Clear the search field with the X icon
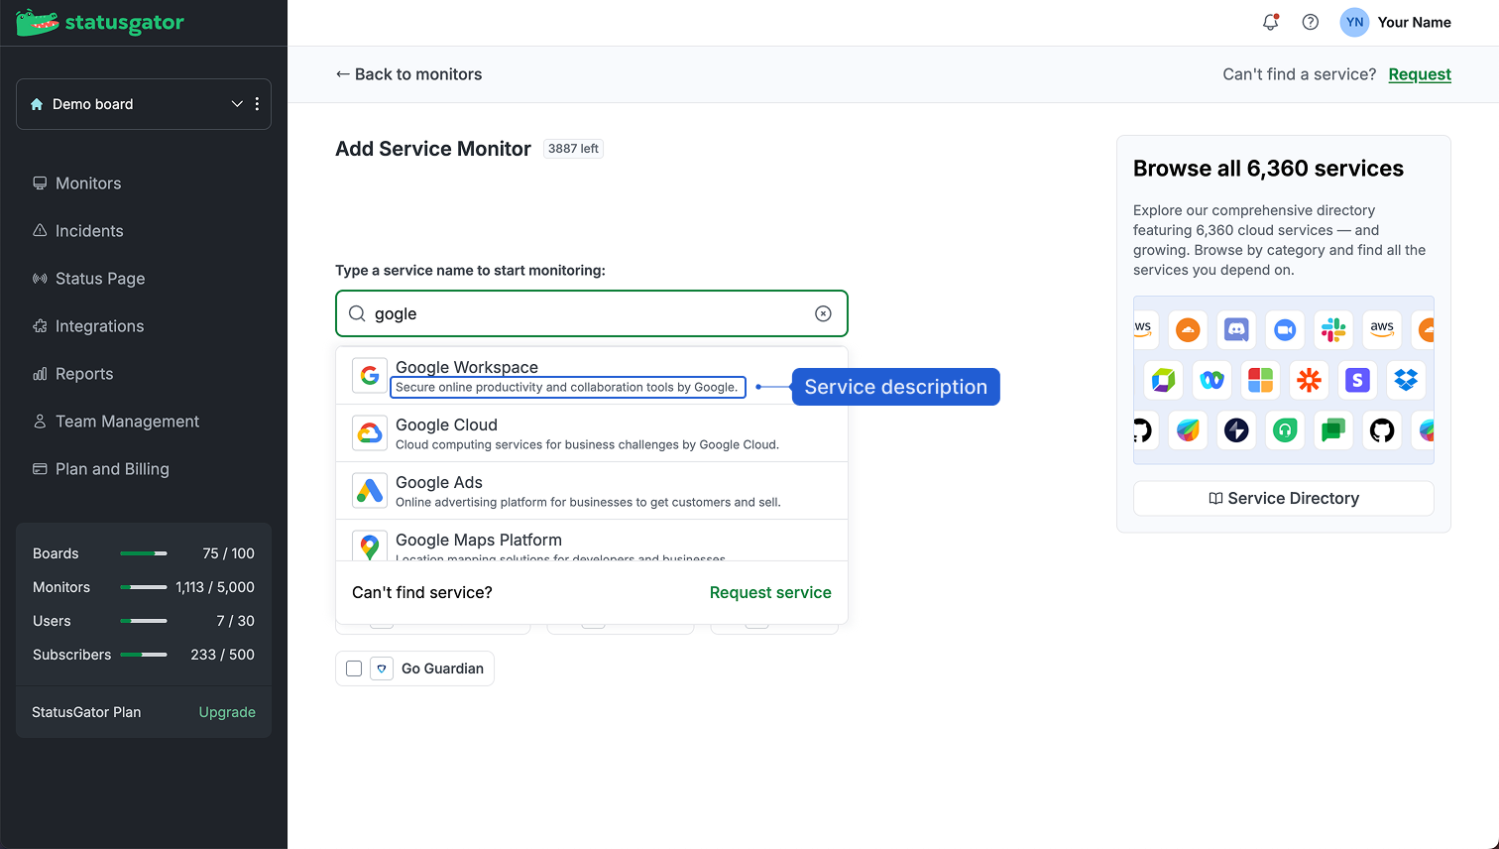This screenshot has width=1499, height=849. [823, 313]
